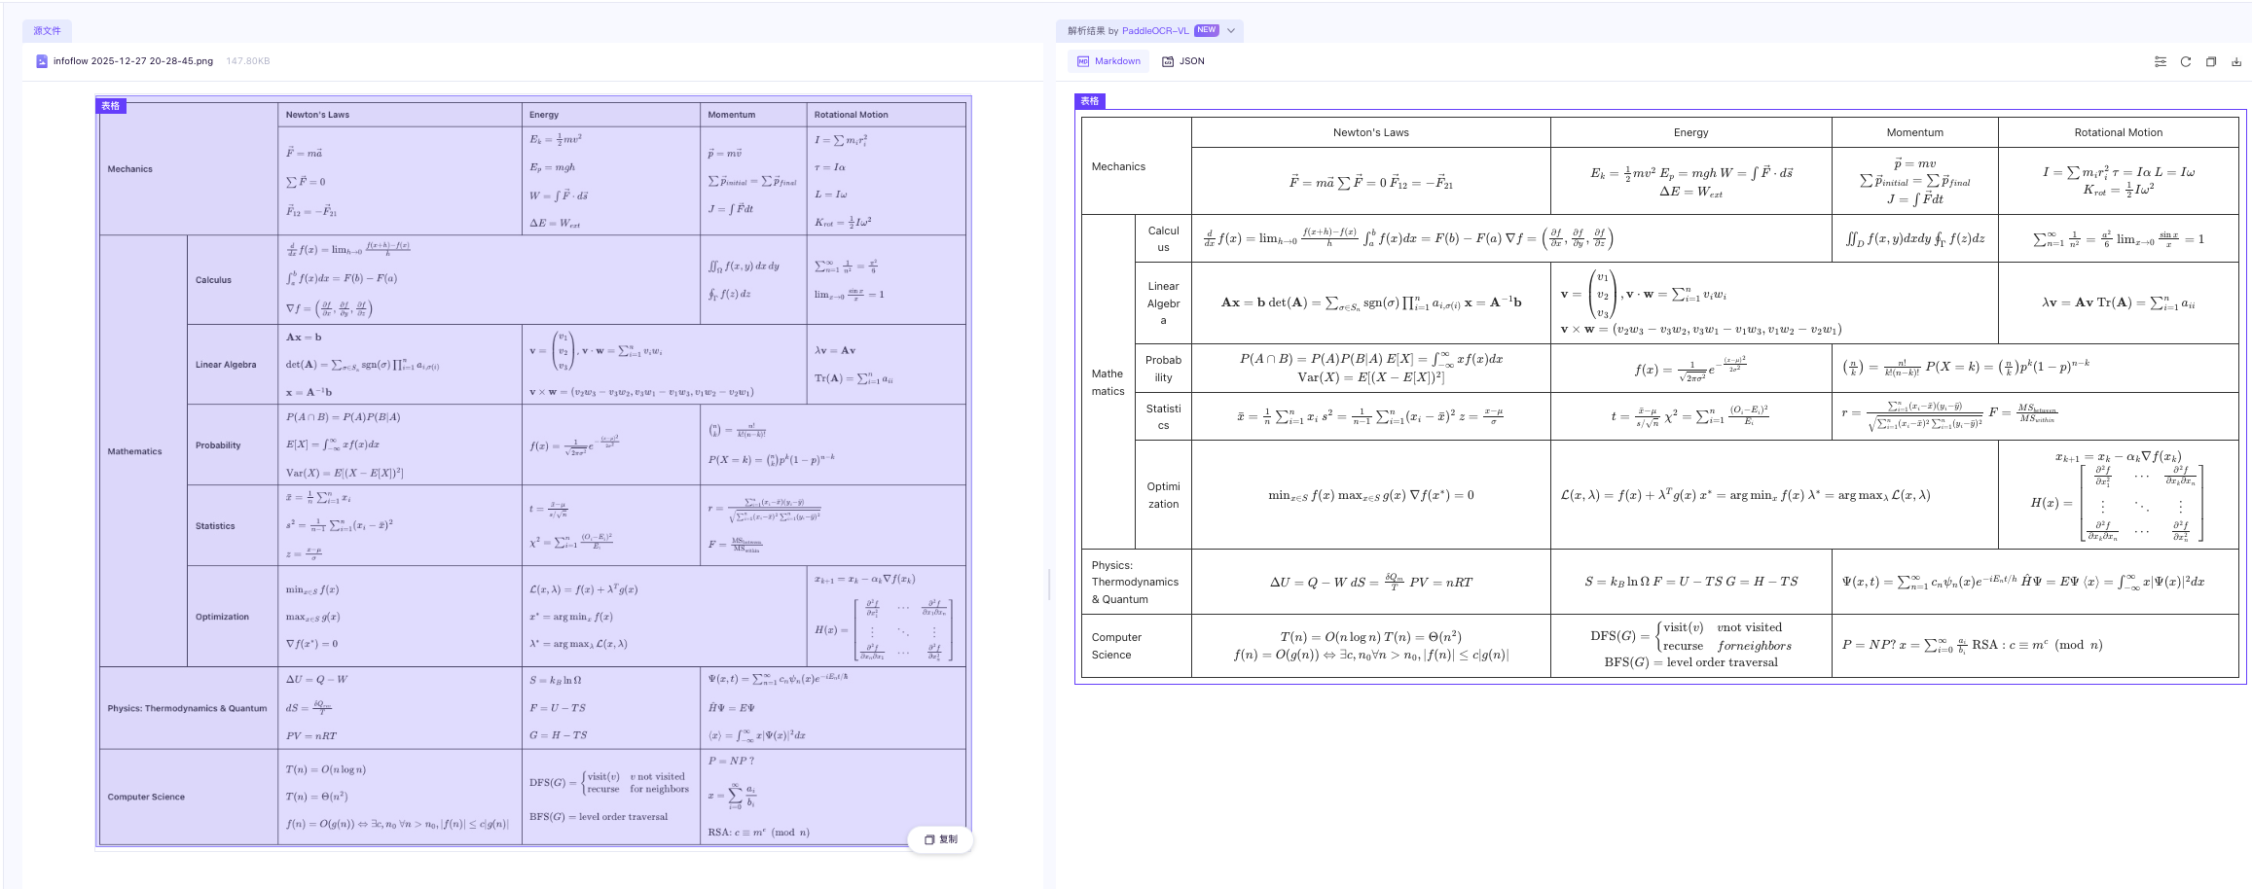The width and height of the screenshot is (2252, 889).
Task: Click the copy icon inside the 复制 button
Action: pyautogui.click(x=928, y=838)
